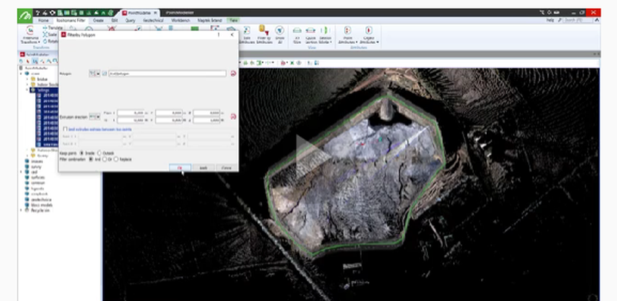Screen dimensions: 617x301
Task: Collapse the ribbon with the chevron arrow
Action: (x=597, y=20)
